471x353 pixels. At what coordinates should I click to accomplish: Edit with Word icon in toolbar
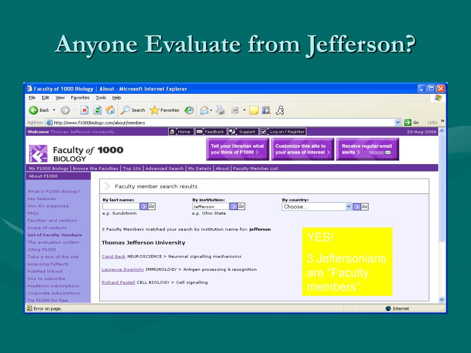(235, 110)
